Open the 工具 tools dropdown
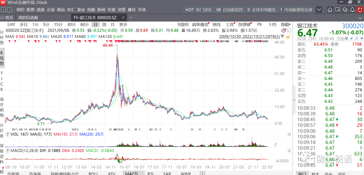364x175 pixels. pyautogui.click(x=230, y=25)
